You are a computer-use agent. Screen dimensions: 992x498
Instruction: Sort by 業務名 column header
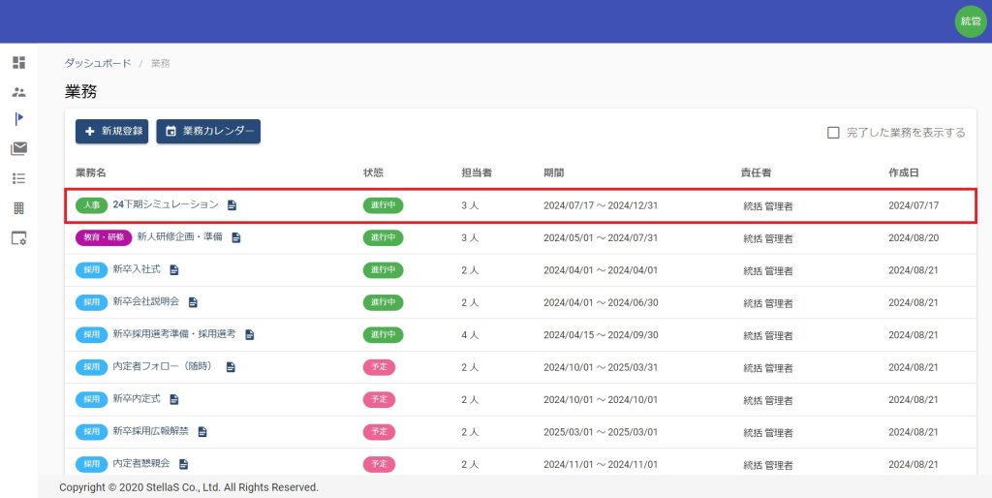point(91,172)
